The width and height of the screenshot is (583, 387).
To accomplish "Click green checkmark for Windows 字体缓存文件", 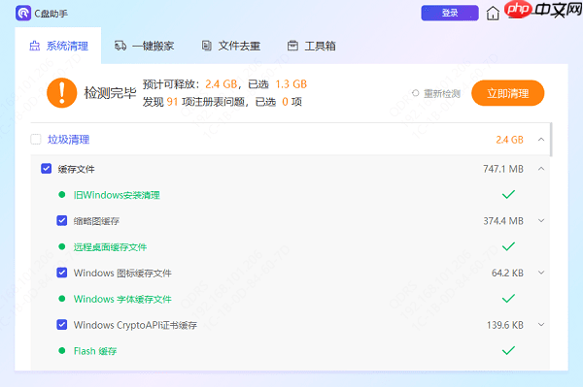I will [508, 299].
